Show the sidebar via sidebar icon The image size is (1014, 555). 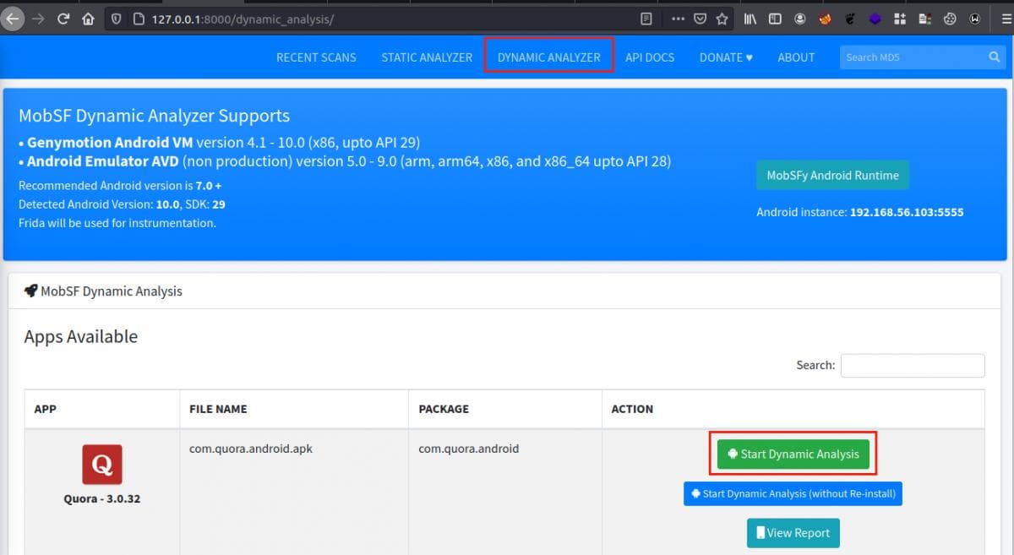tap(775, 19)
